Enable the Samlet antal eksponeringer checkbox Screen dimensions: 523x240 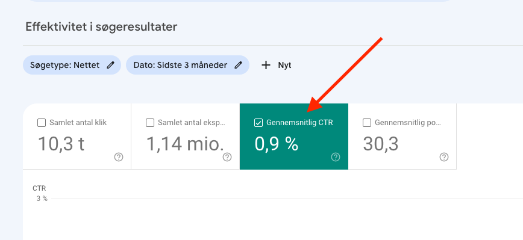pyautogui.click(x=150, y=123)
